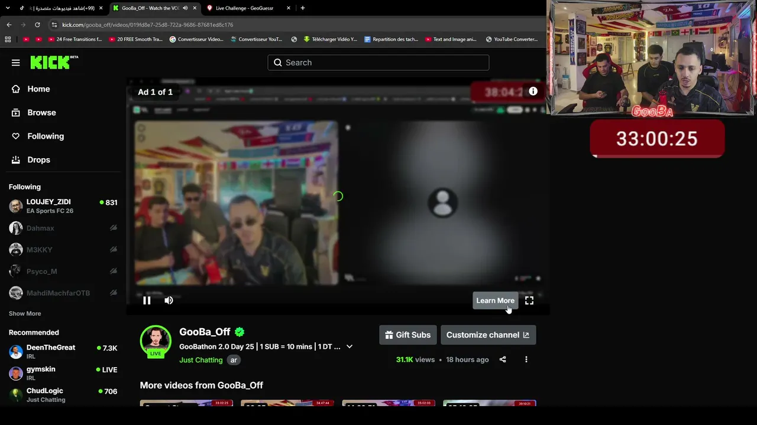Go back in browser

9,25
